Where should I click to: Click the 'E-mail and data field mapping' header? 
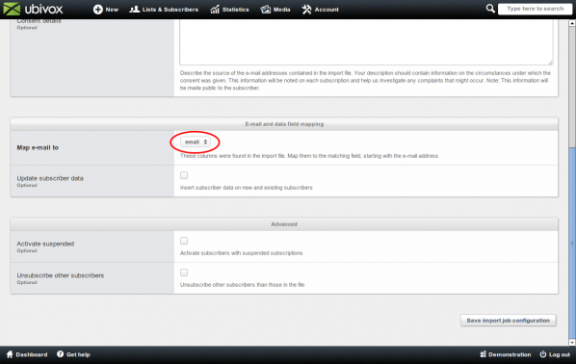[x=284, y=124]
